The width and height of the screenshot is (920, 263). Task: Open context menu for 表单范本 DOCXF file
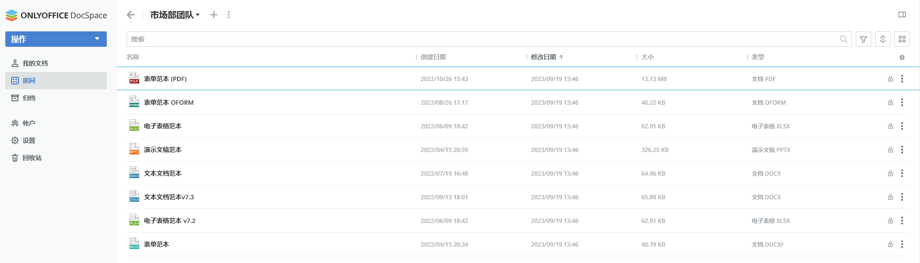[902, 244]
